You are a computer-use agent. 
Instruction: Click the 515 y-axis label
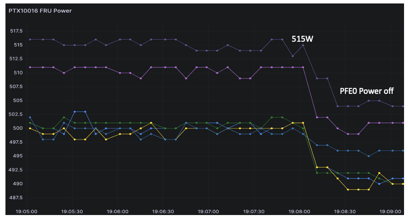18,45
